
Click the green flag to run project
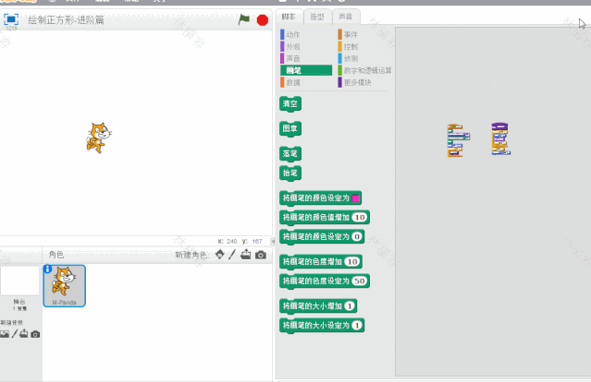pyautogui.click(x=244, y=19)
